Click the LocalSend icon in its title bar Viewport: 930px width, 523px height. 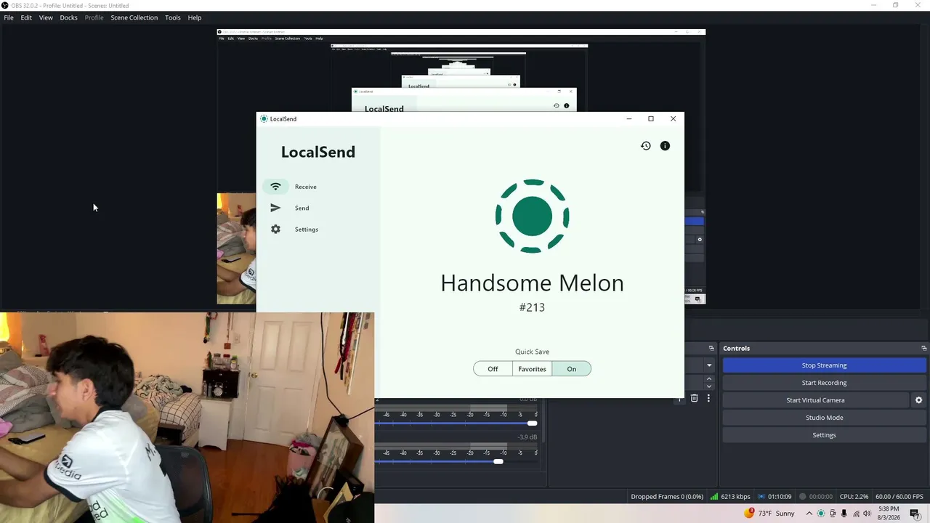click(x=264, y=119)
